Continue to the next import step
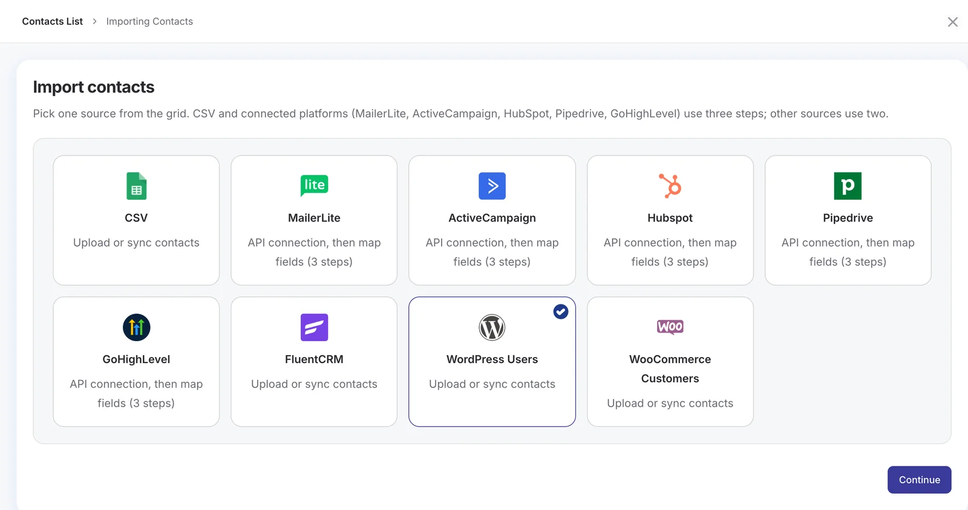This screenshot has width=968, height=510. pyautogui.click(x=919, y=480)
